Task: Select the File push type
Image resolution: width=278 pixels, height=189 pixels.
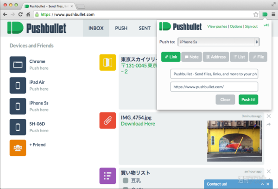Action: click(x=258, y=57)
